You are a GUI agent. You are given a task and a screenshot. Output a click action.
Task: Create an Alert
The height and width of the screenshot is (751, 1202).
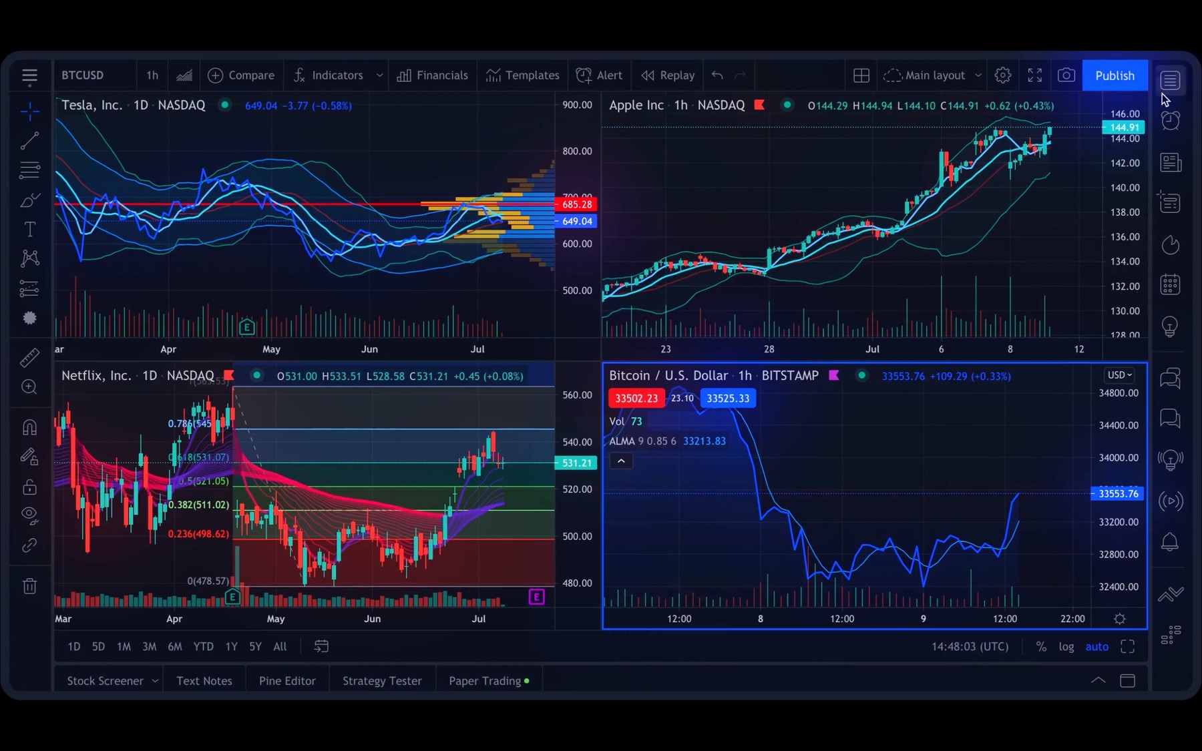[599, 75]
